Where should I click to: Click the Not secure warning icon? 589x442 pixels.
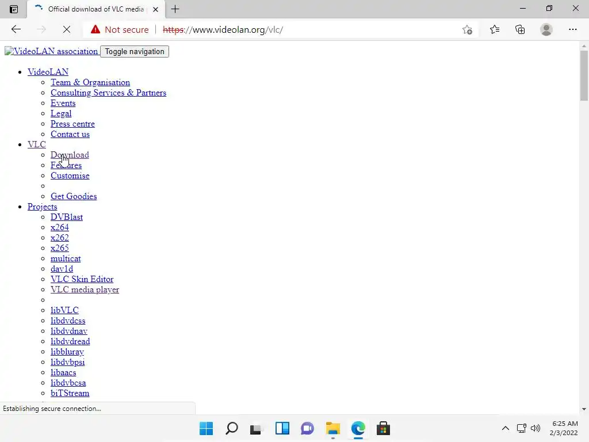tap(95, 29)
